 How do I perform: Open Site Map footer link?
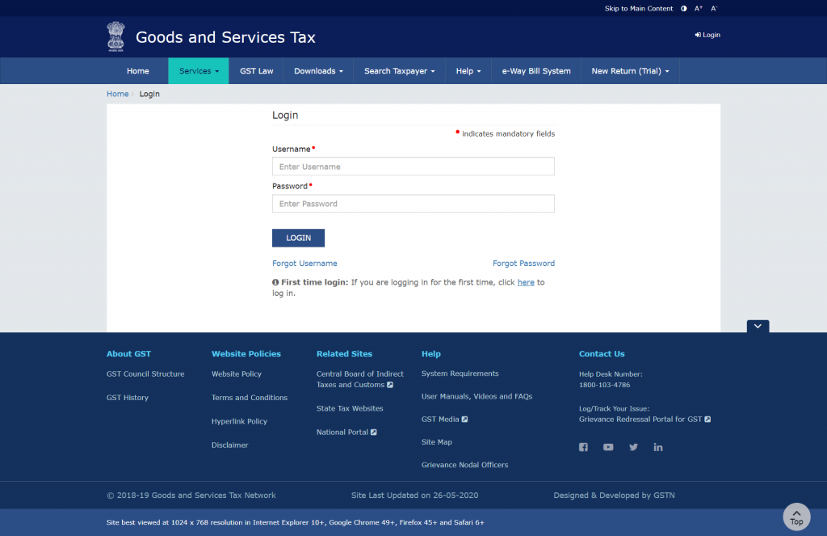tap(437, 442)
